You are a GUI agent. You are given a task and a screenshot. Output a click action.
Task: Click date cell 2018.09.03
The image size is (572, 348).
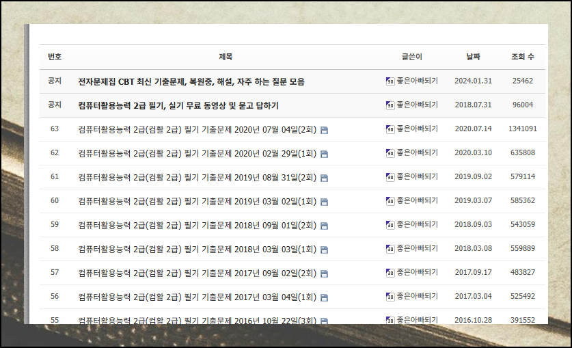coord(473,225)
